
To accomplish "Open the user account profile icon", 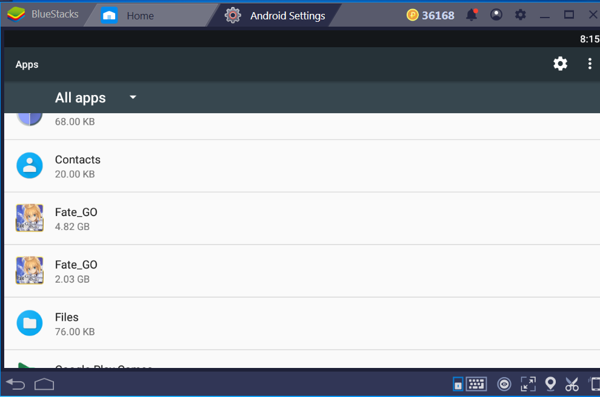I will pos(496,15).
